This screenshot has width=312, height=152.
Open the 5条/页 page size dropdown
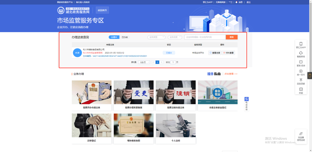[x=144, y=62]
